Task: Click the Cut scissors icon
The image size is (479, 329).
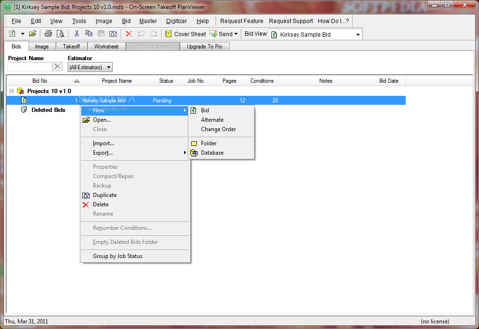Action: pos(77,34)
